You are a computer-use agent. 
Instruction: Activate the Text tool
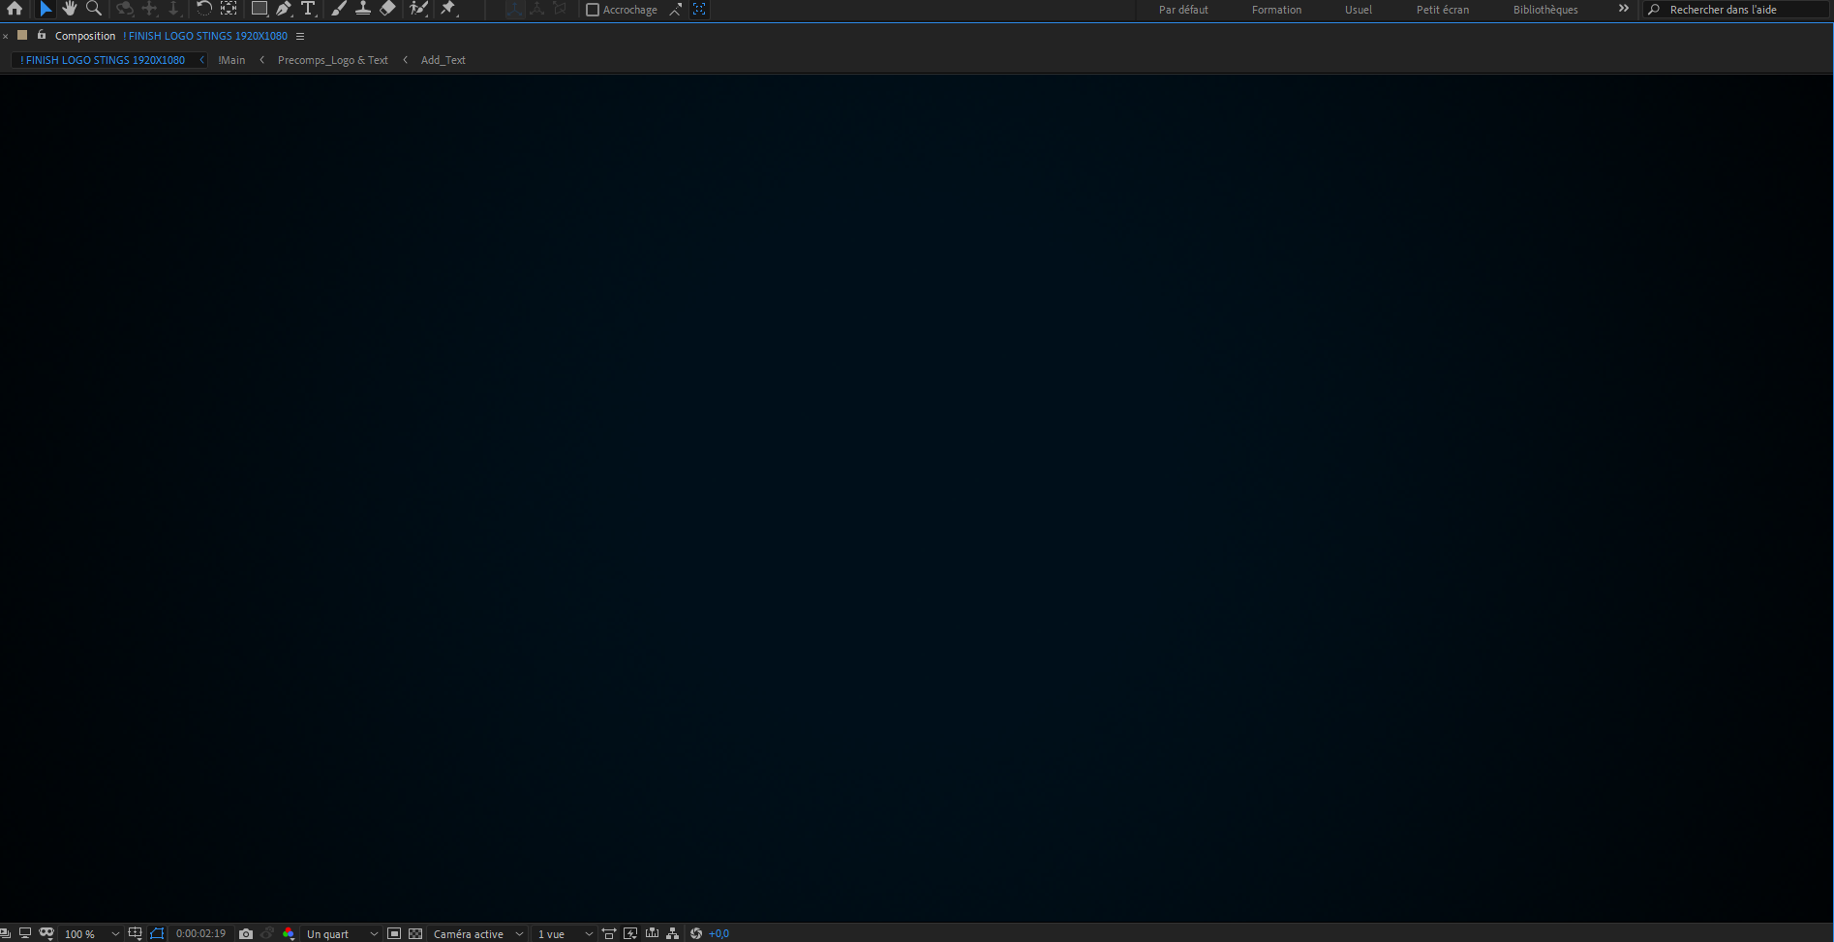[x=308, y=9]
